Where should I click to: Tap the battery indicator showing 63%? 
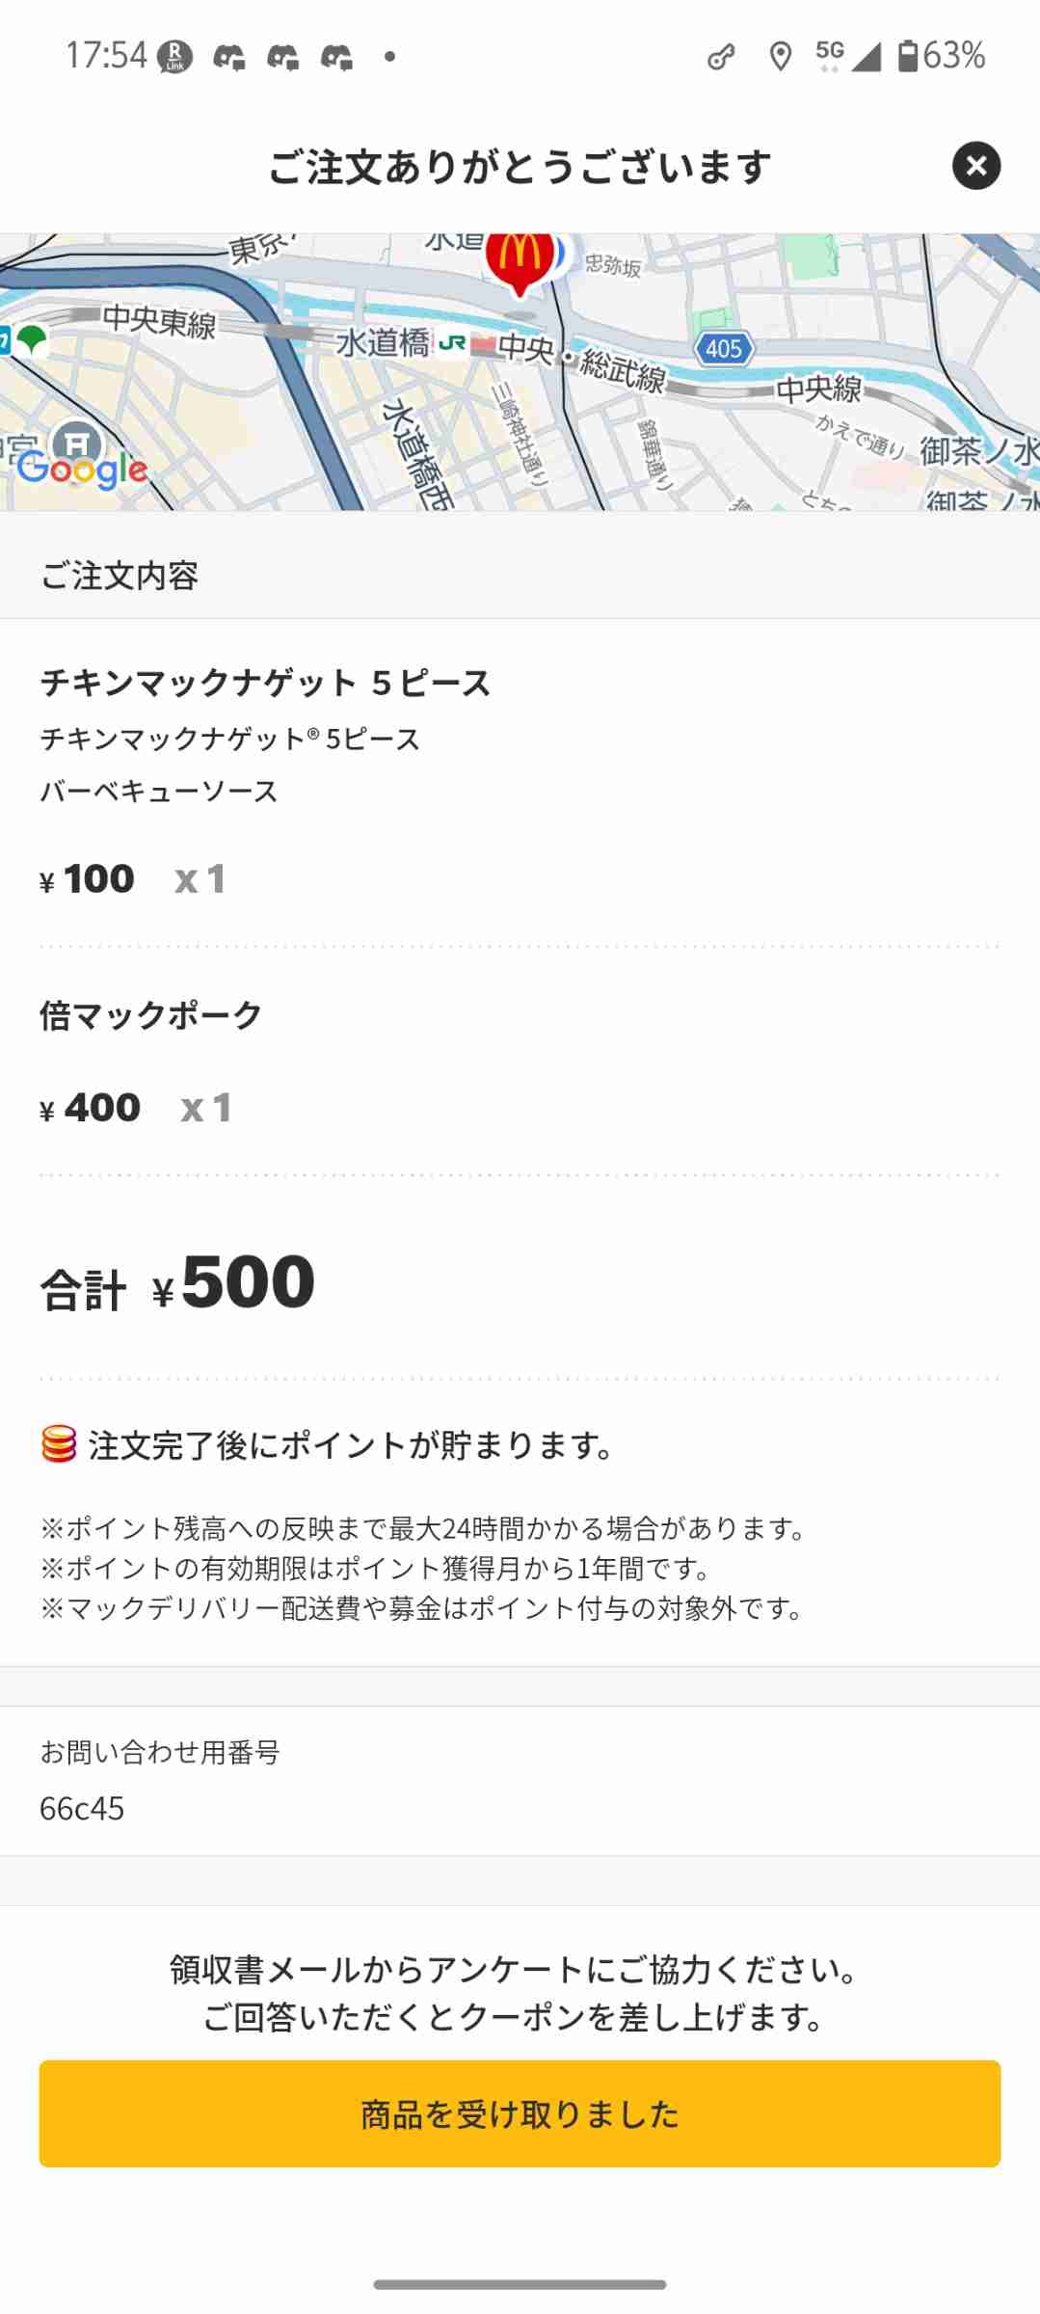click(x=941, y=56)
